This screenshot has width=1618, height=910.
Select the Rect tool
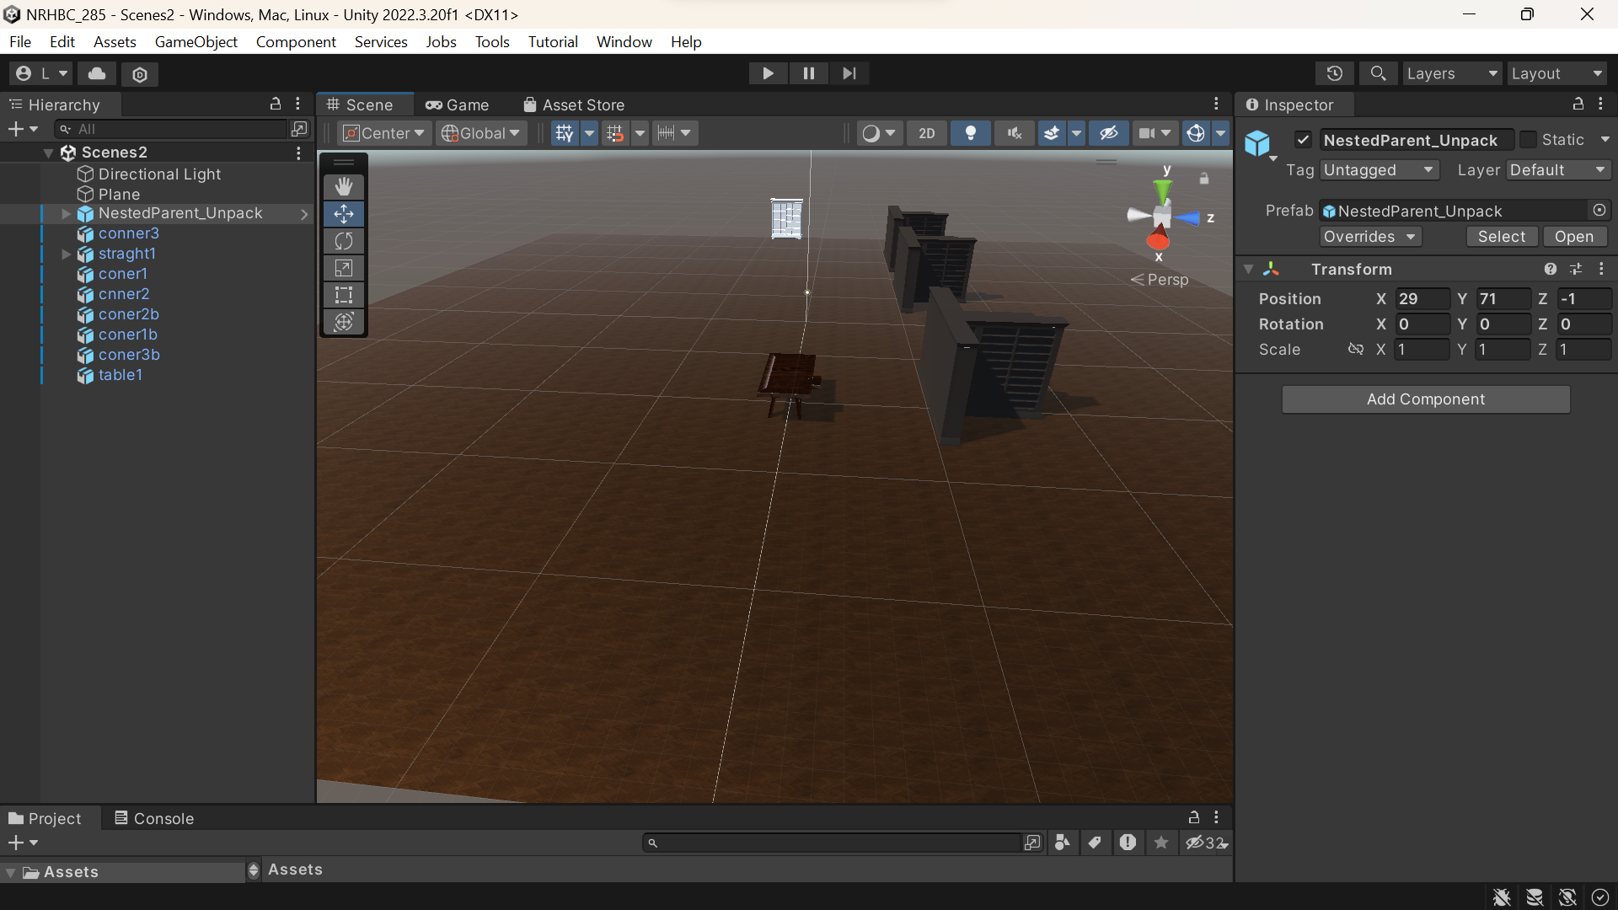pyautogui.click(x=344, y=295)
